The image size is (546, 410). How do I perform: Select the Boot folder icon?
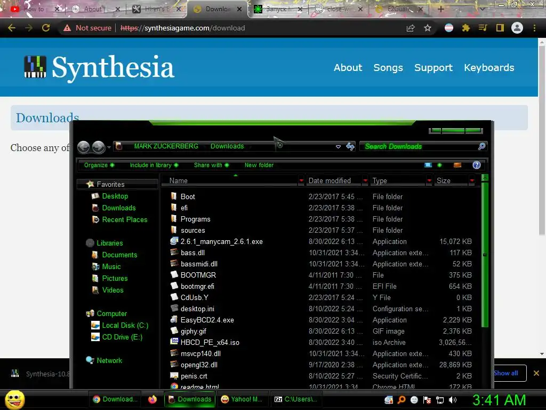pos(174,196)
